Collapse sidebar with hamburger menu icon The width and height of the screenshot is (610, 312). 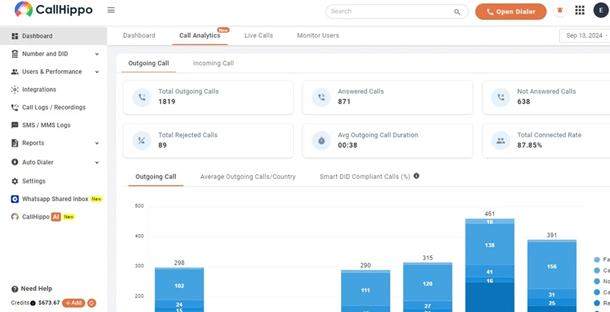coord(111,10)
